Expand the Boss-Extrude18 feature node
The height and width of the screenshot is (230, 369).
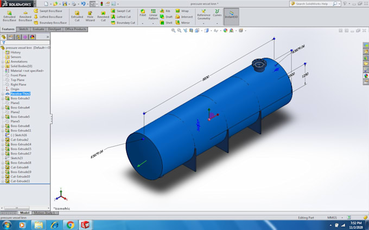(3, 163)
